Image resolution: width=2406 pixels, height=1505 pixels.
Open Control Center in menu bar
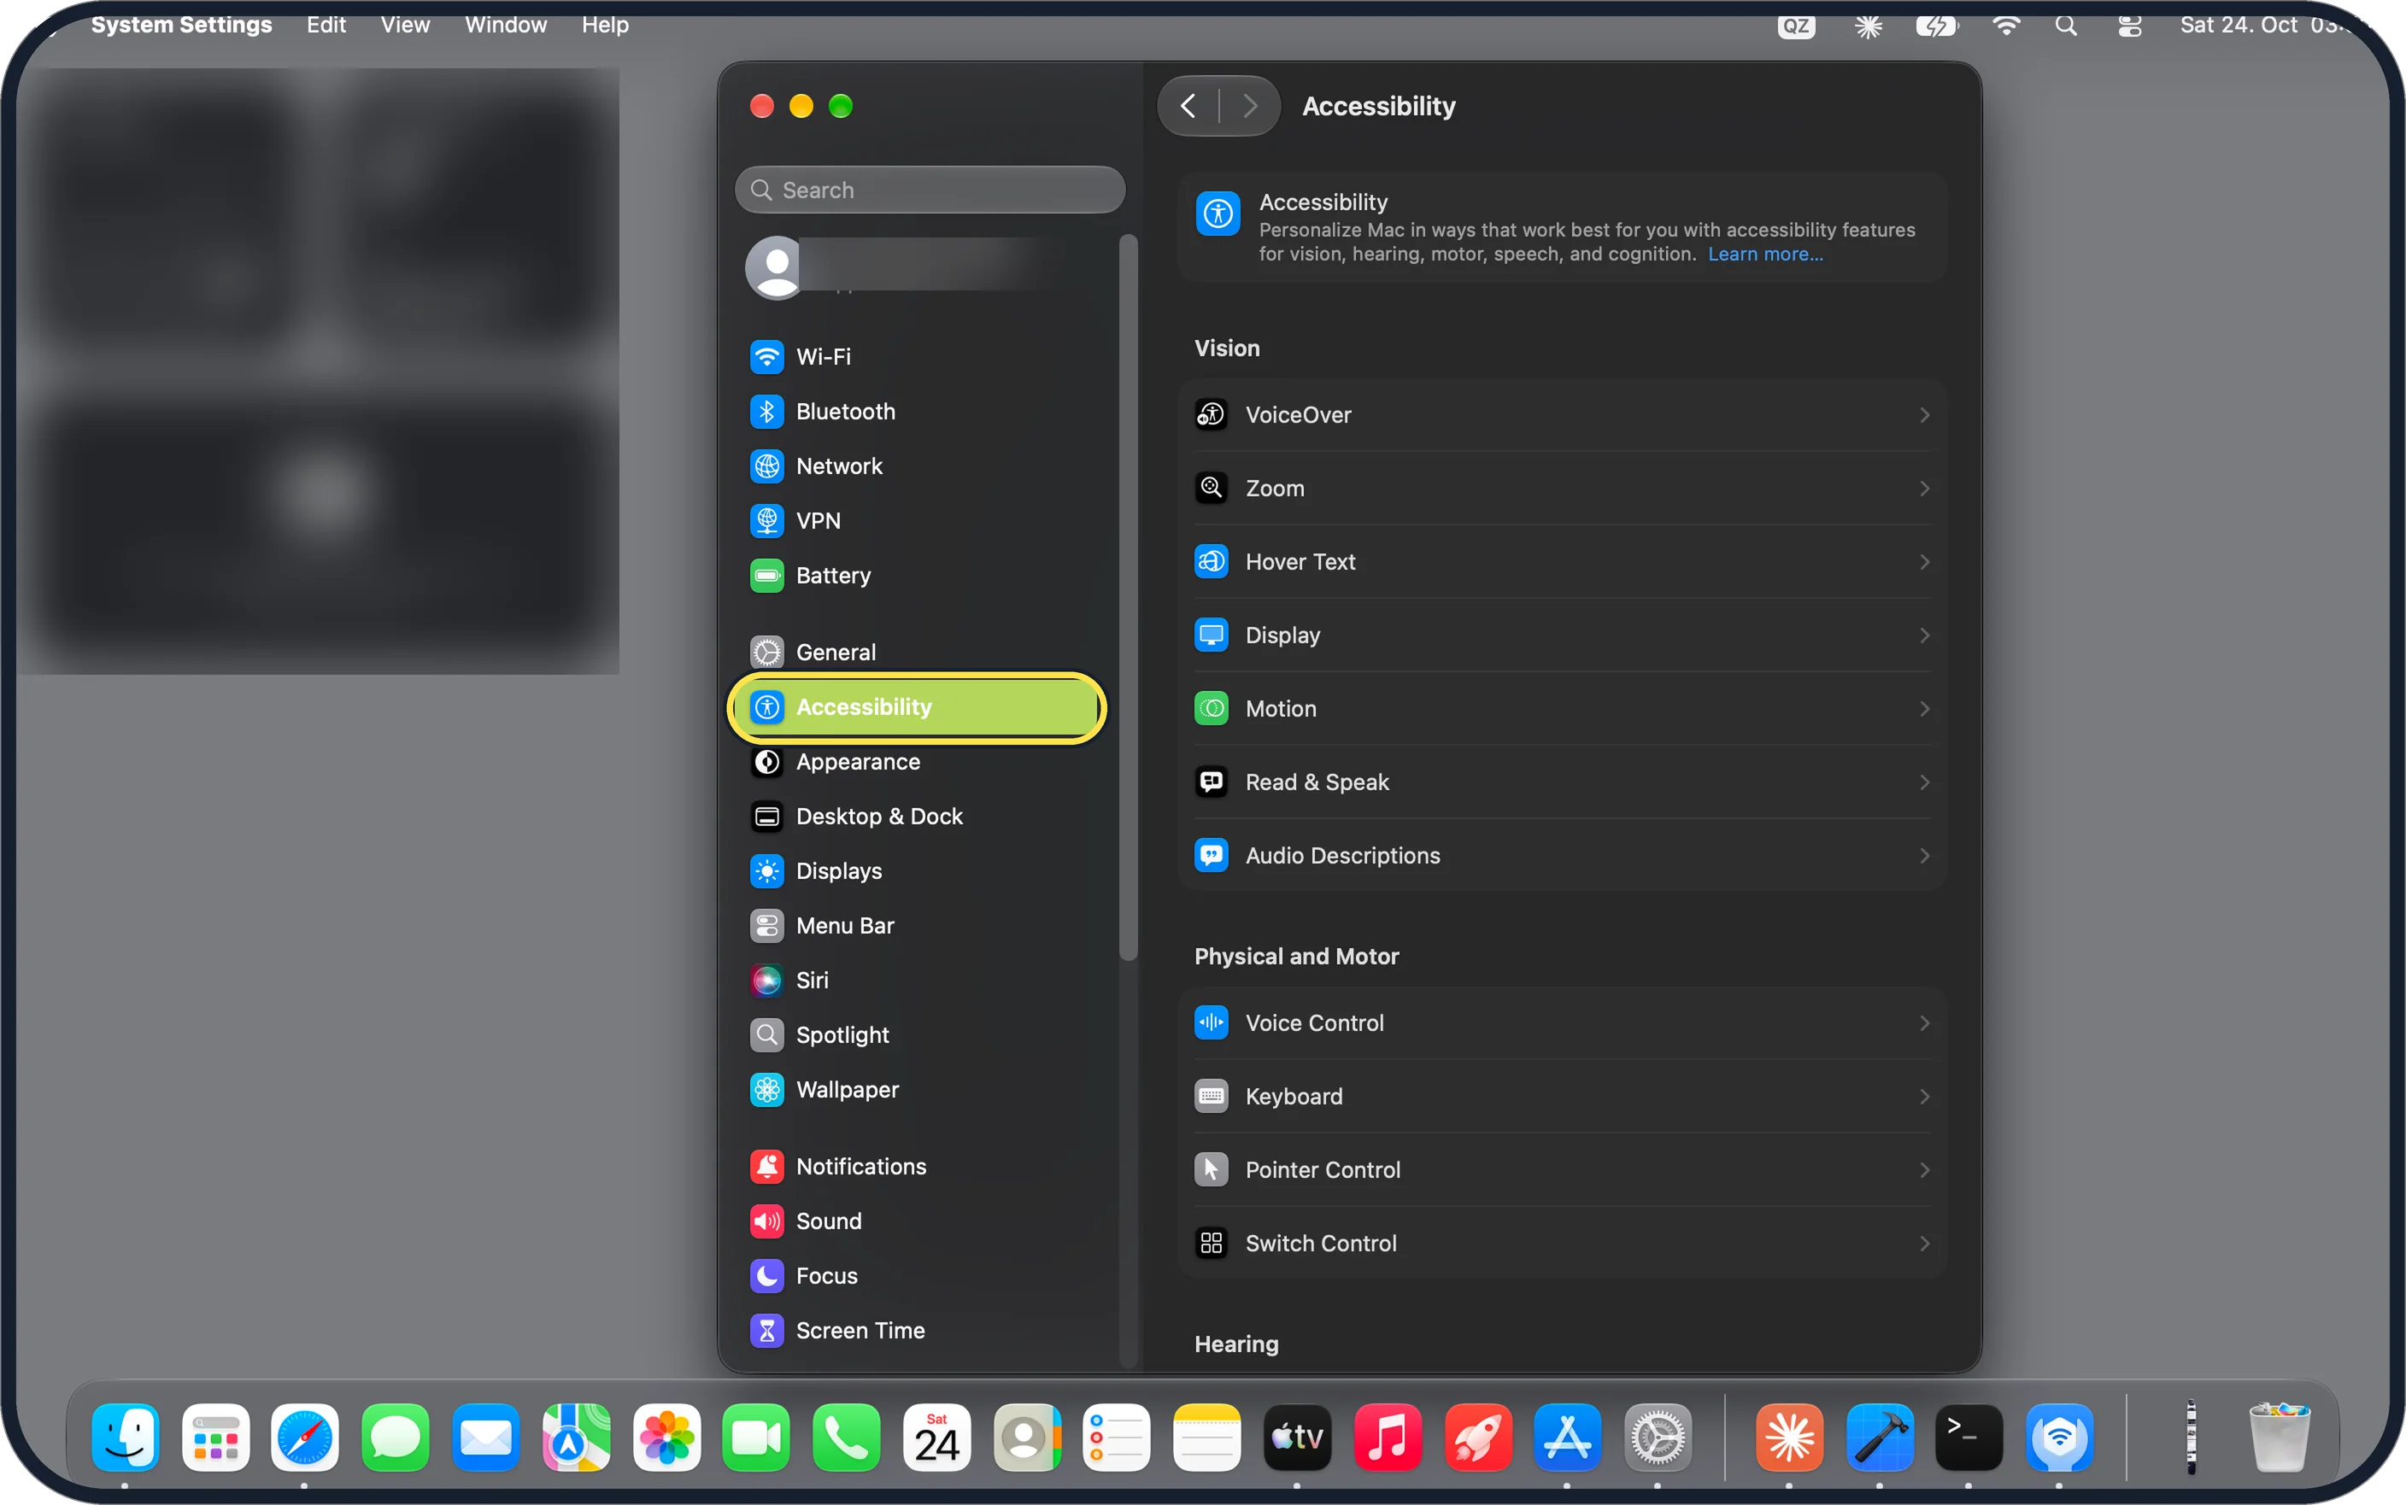point(2129,26)
